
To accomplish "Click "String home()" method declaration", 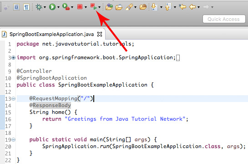I will pos(50,112).
